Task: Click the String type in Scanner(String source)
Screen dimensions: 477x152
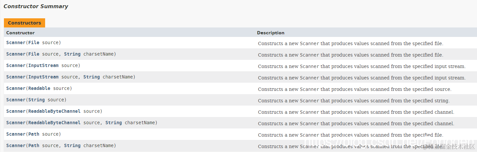Action: (36, 100)
